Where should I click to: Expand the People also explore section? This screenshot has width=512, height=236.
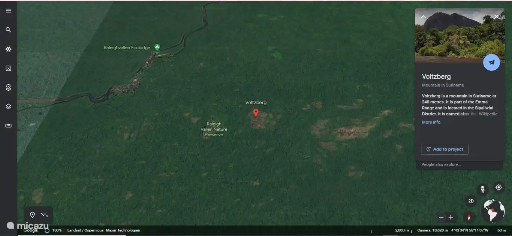441,164
